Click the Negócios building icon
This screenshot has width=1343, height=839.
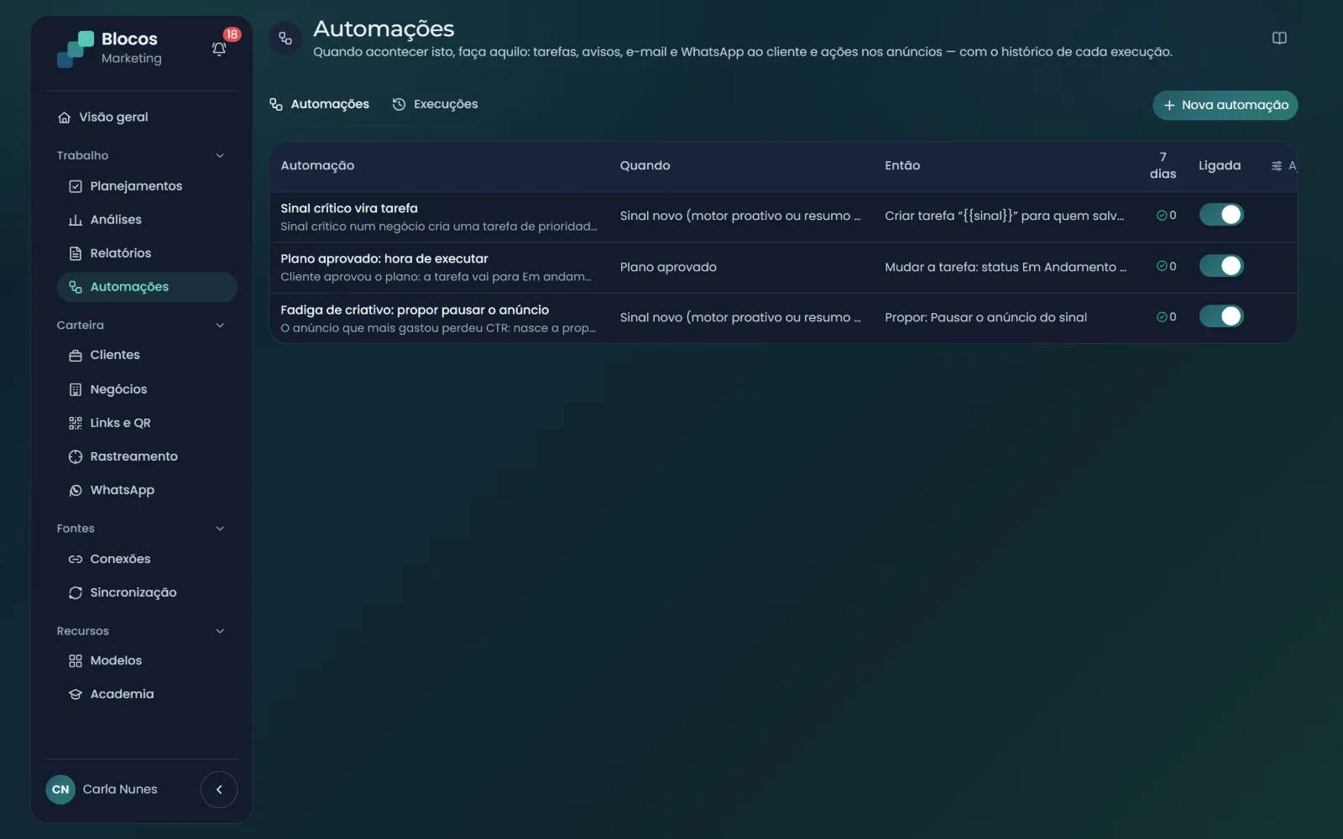coord(76,389)
